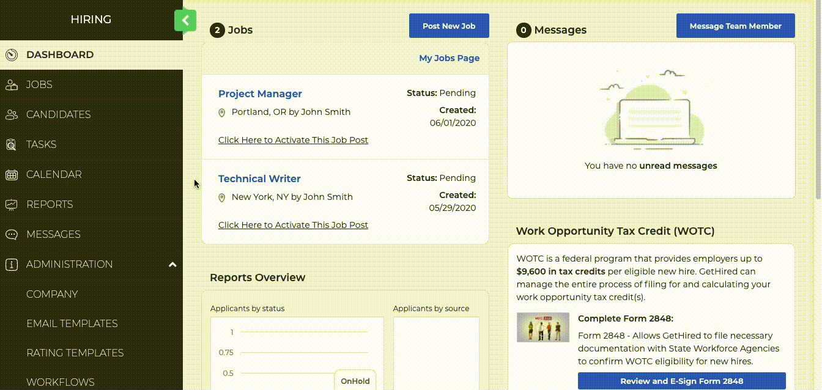Open Reports via its chart icon
822x390 pixels.
[x=11, y=204]
